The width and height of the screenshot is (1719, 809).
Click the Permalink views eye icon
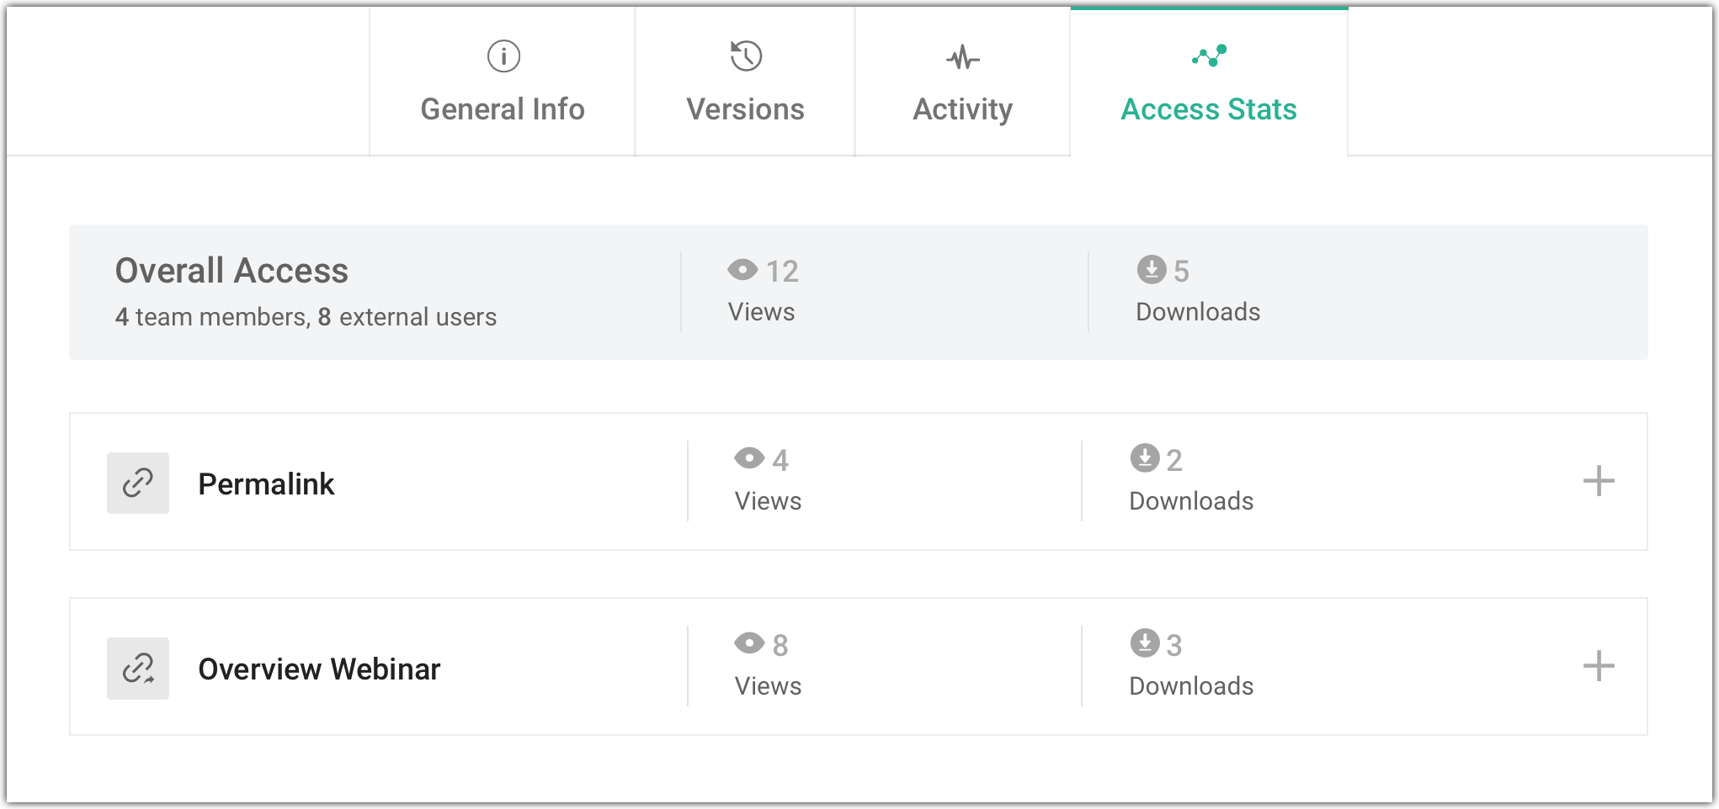point(749,458)
